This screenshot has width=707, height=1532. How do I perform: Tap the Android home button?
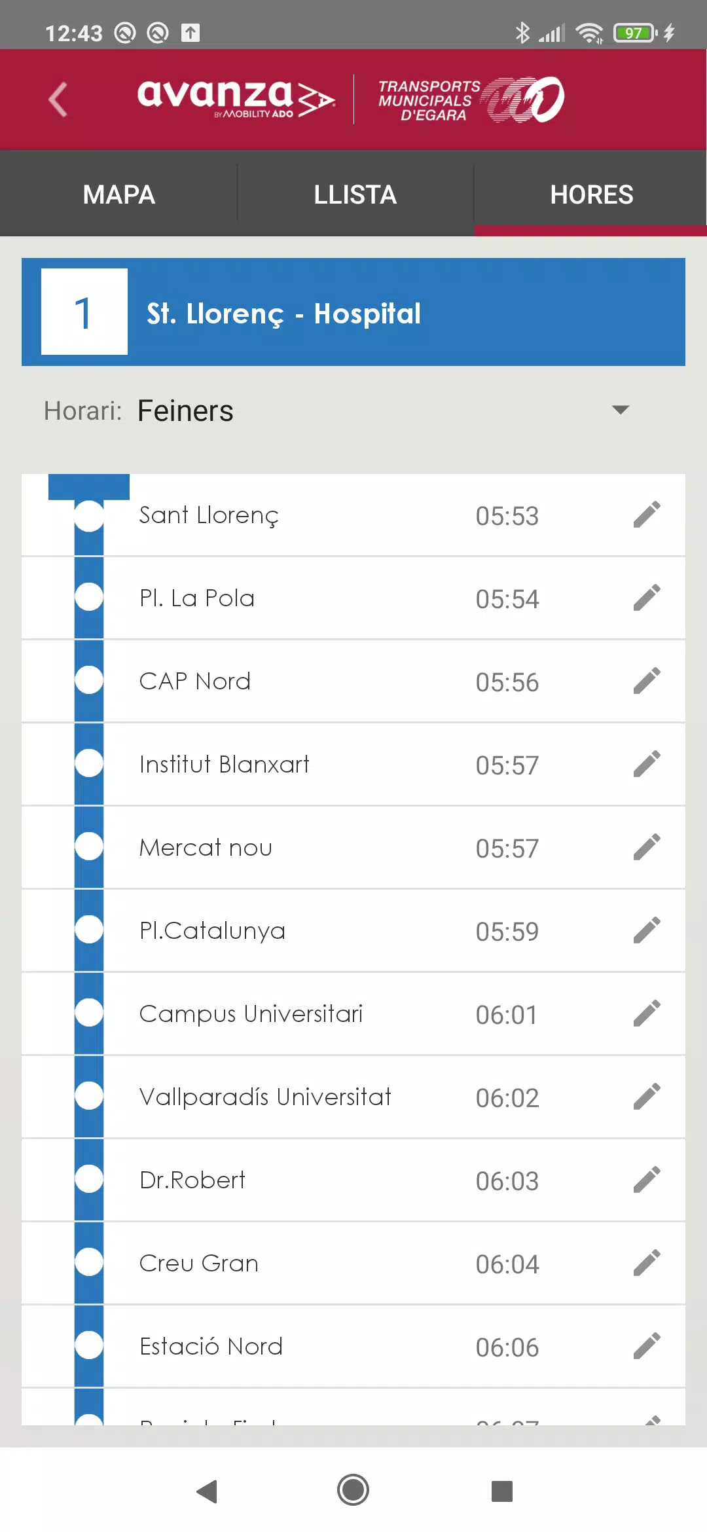click(353, 1490)
